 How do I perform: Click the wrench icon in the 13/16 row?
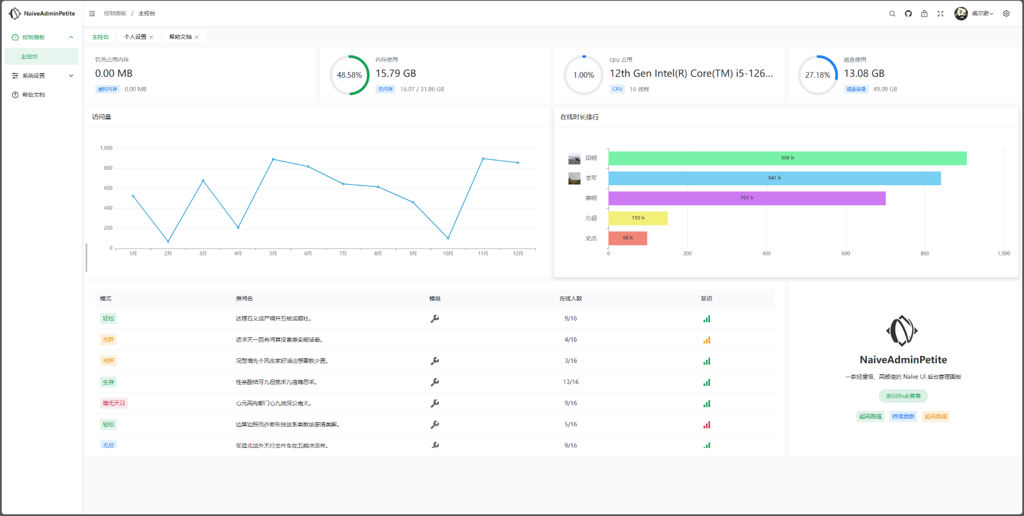[435, 382]
